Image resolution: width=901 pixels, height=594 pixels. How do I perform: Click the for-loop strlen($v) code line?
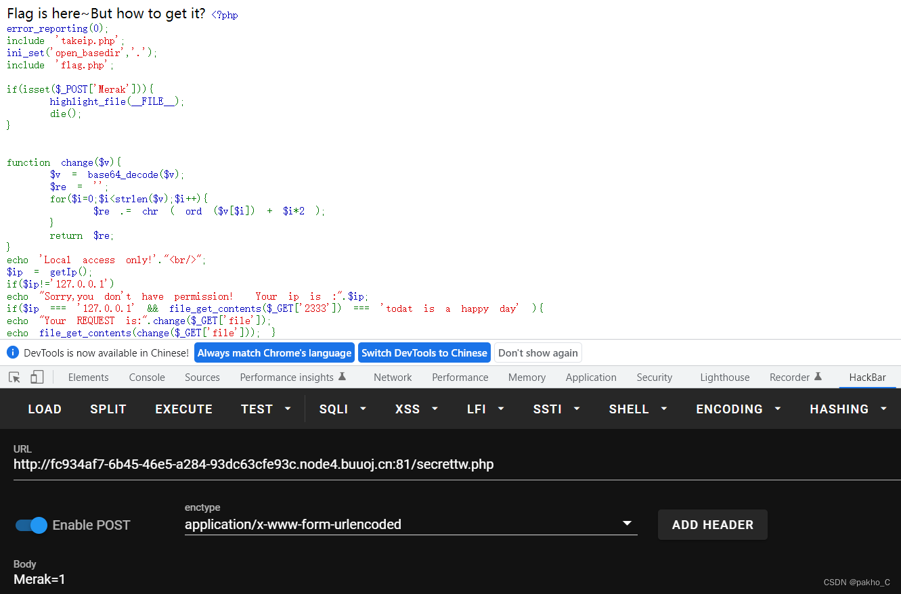click(129, 199)
